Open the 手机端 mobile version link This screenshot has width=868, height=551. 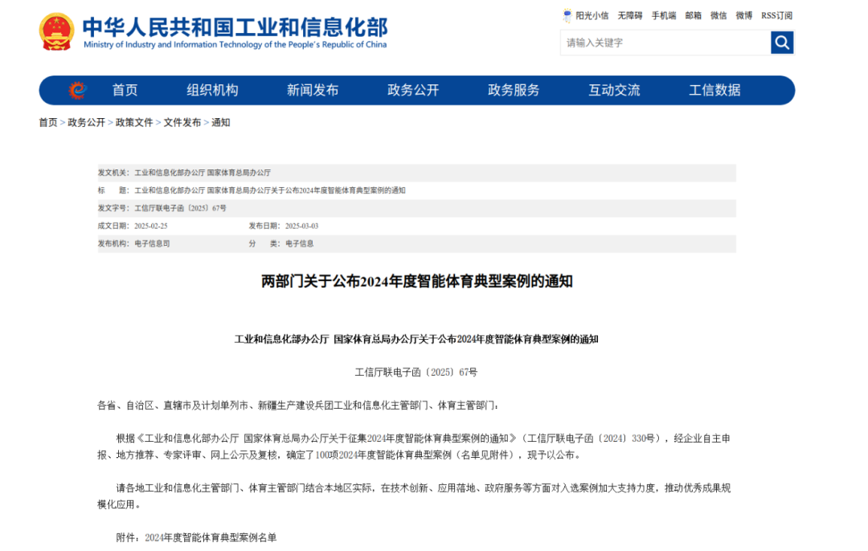pyautogui.click(x=663, y=15)
